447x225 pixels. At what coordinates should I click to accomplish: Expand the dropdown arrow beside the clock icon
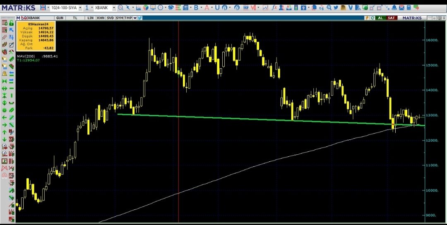pyautogui.click(x=166, y=8)
